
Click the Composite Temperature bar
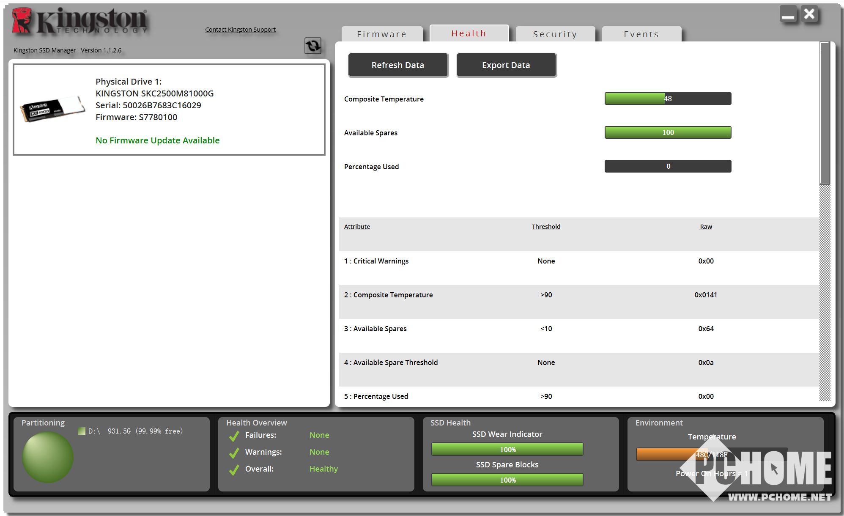click(x=668, y=99)
